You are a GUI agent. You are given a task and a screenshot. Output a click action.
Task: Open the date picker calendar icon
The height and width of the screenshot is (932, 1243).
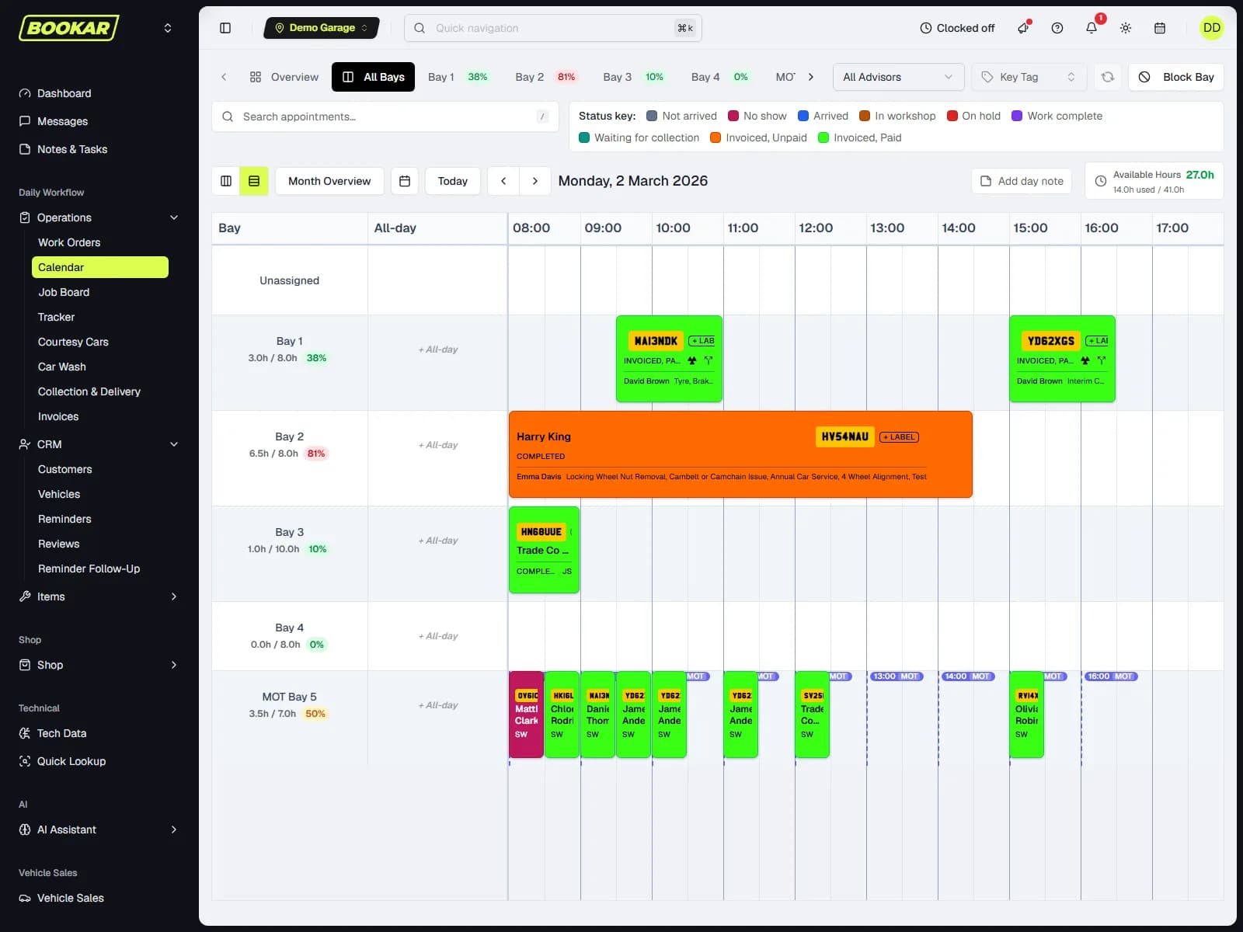(x=405, y=181)
